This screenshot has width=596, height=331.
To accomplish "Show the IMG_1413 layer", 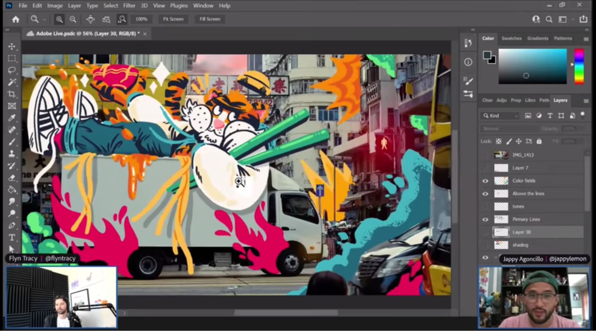I will coord(485,155).
